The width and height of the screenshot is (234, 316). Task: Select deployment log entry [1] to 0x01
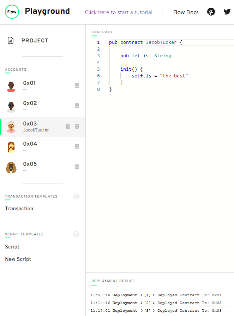156,295
